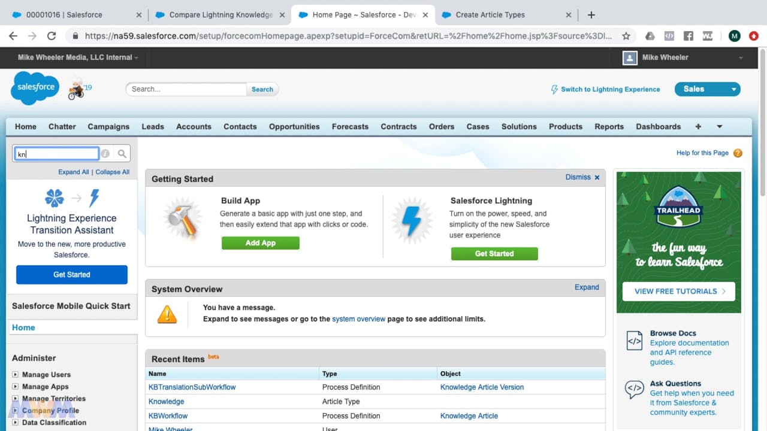Click the blue Get Started transition assistant button
The image size is (767, 431).
click(x=72, y=275)
